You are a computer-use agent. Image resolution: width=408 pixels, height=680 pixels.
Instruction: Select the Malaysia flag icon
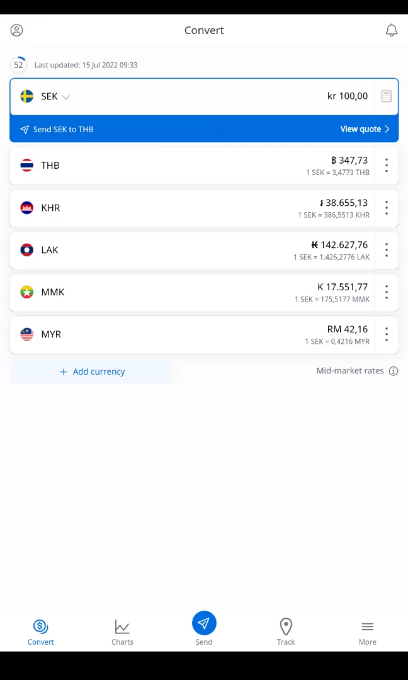click(x=26, y=334)
